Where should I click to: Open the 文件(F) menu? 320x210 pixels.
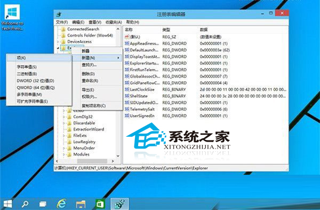[62, 22]
